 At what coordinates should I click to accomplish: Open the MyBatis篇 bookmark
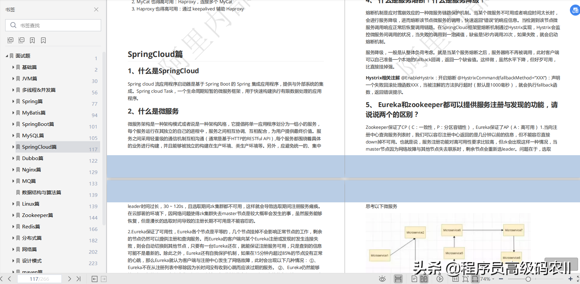point(34,113)
